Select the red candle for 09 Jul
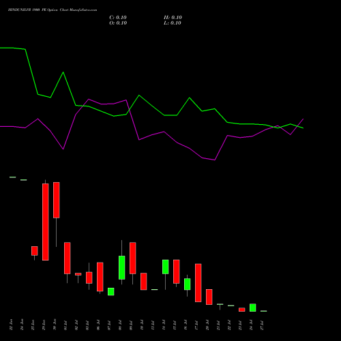Image resolution: width=341 pixels, height=341 pixels. (133, 258)
